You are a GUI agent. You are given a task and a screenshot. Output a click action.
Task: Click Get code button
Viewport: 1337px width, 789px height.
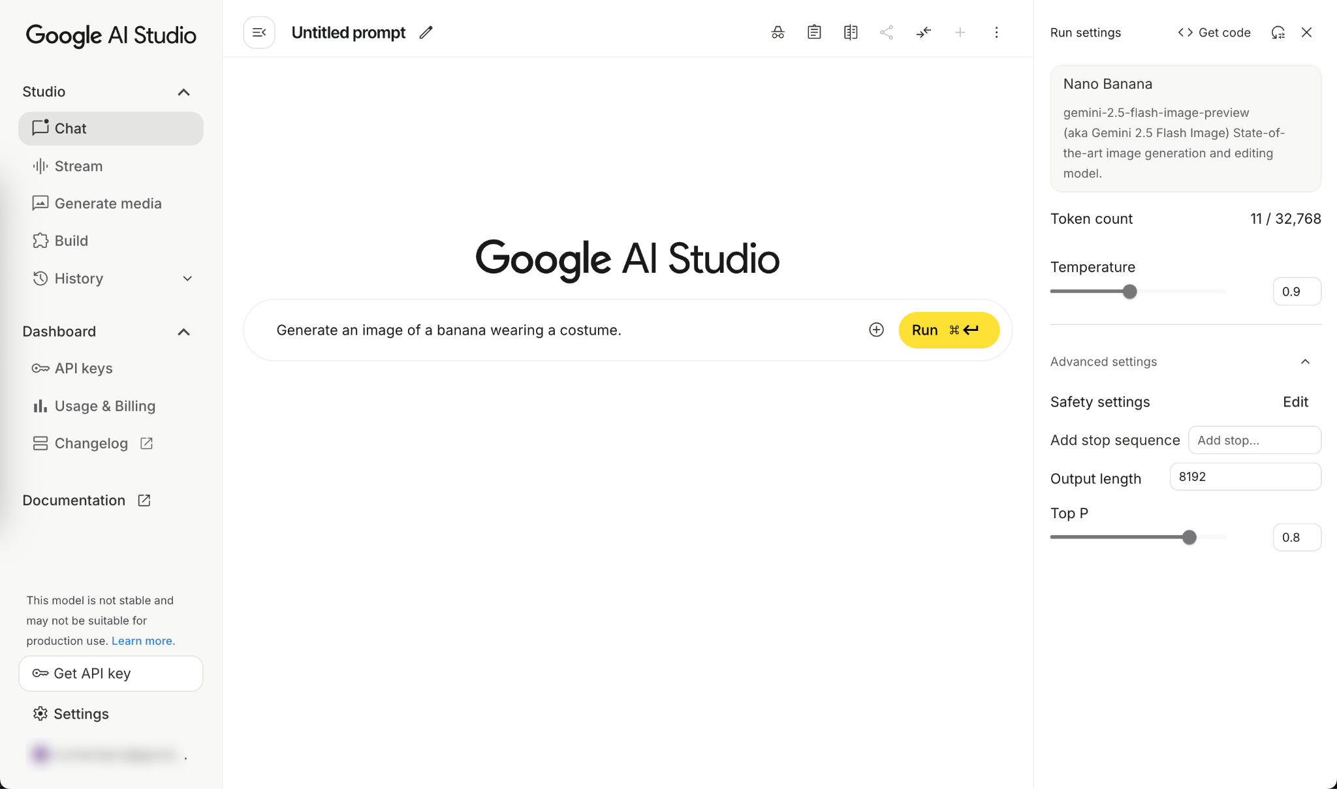click(x=1214, y=33)
